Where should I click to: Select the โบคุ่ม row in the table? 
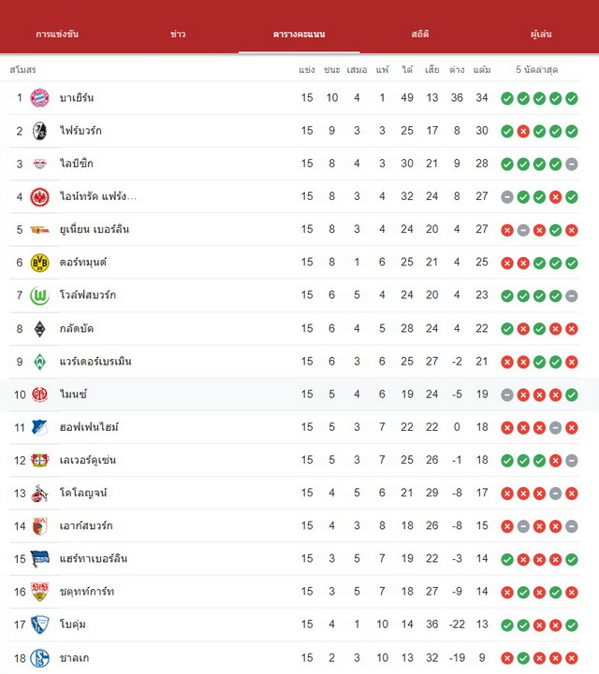click(295, 624)
